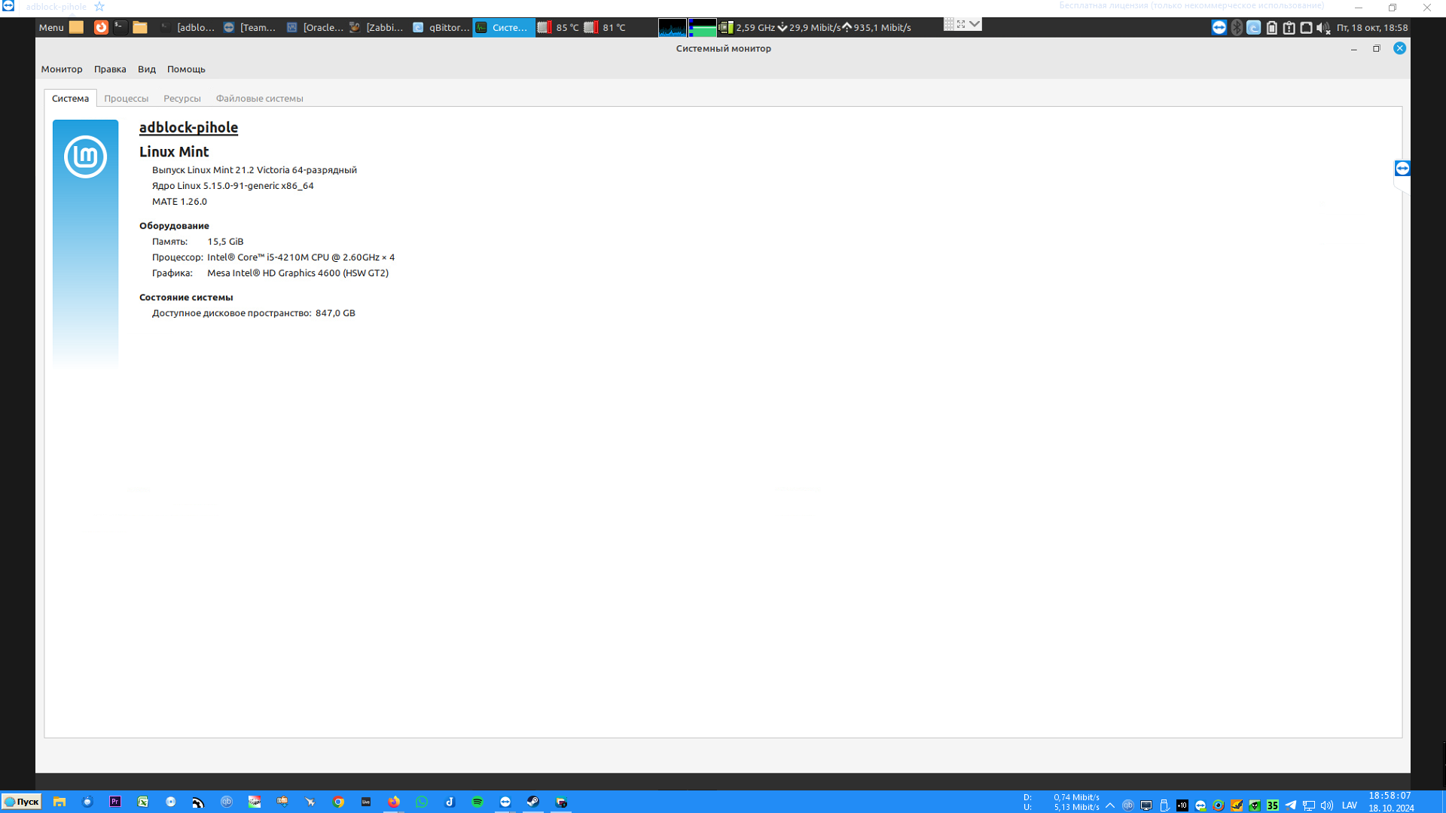1446x813 pixels.
Task: Open Ableton Live icon in Windows taskbar
Action: tap(366, 802)
